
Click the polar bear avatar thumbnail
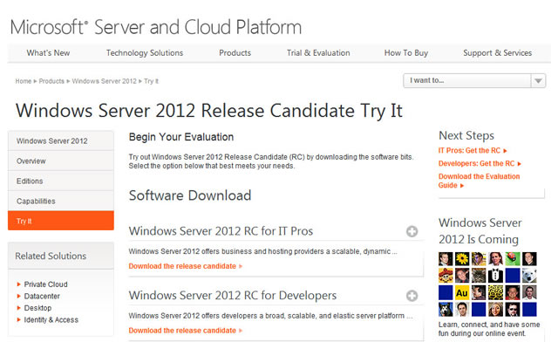[529, 276]
